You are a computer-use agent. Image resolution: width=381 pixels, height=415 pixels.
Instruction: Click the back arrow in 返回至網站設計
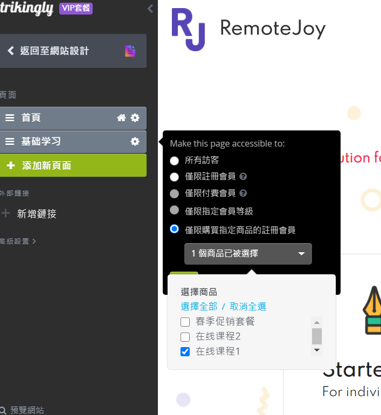[x=11, y=51]
